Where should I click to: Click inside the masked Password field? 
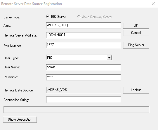[83, 77]
